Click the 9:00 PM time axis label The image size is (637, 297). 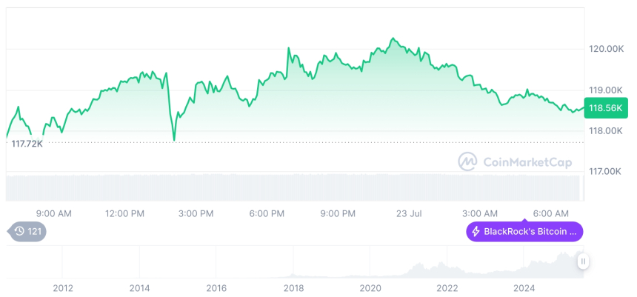click(x=338, y=213)
